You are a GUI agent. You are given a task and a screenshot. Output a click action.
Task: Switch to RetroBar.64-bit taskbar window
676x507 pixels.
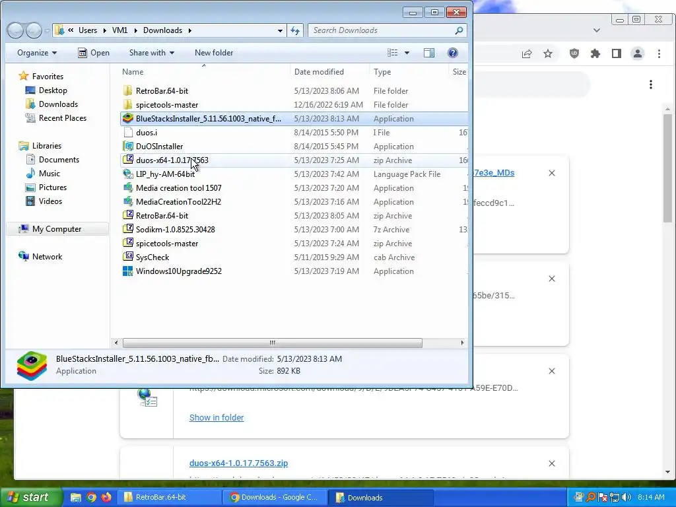pyautogui.click(x=171, y=497)
